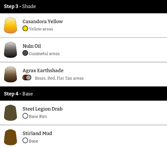Open the Steel Legion Drab paint name
The width and height of the screenshot is (167, 148).
pyautogui.click(x=42, y=109)
